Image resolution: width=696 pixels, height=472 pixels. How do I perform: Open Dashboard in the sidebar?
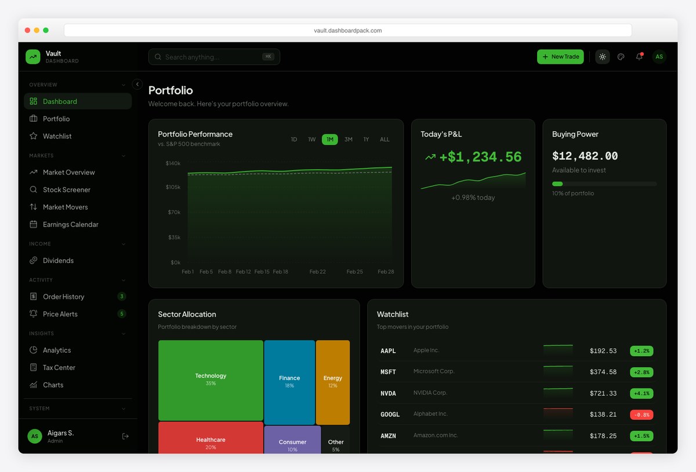(78, 101)
